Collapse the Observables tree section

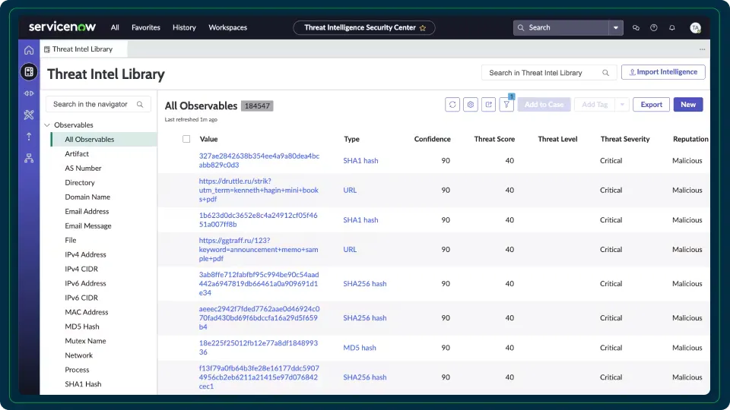47,125
